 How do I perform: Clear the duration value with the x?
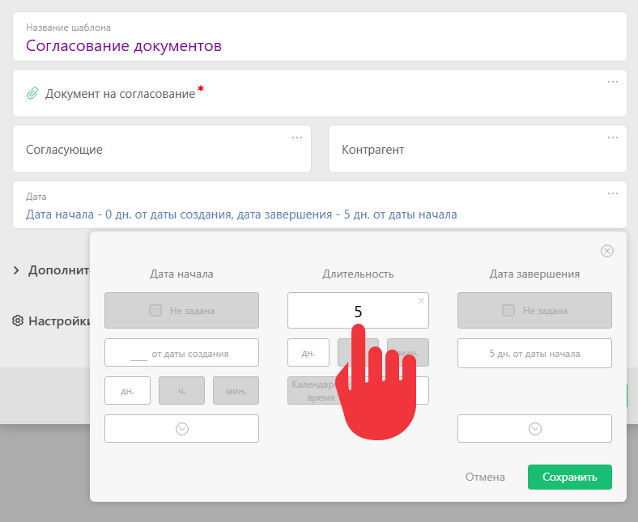click(x=421, y=301)
